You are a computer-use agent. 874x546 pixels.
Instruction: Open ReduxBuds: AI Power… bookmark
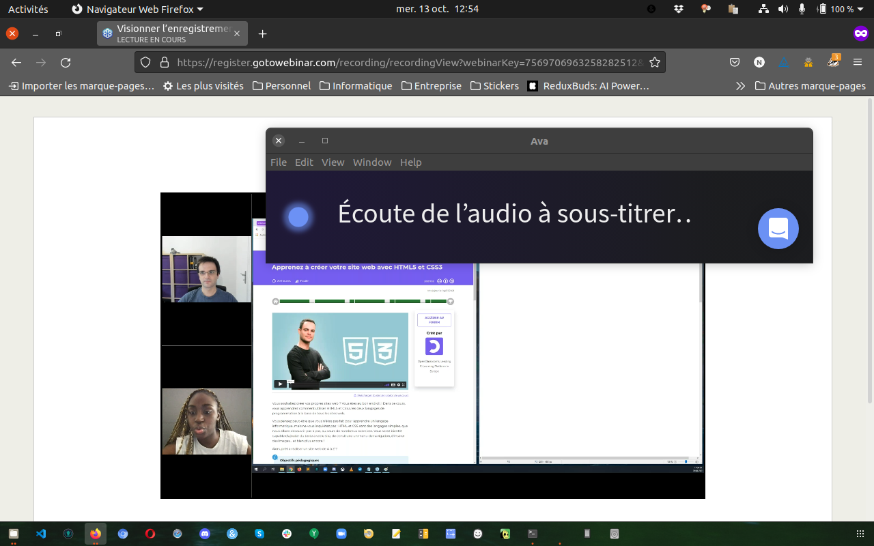(588, 86)
